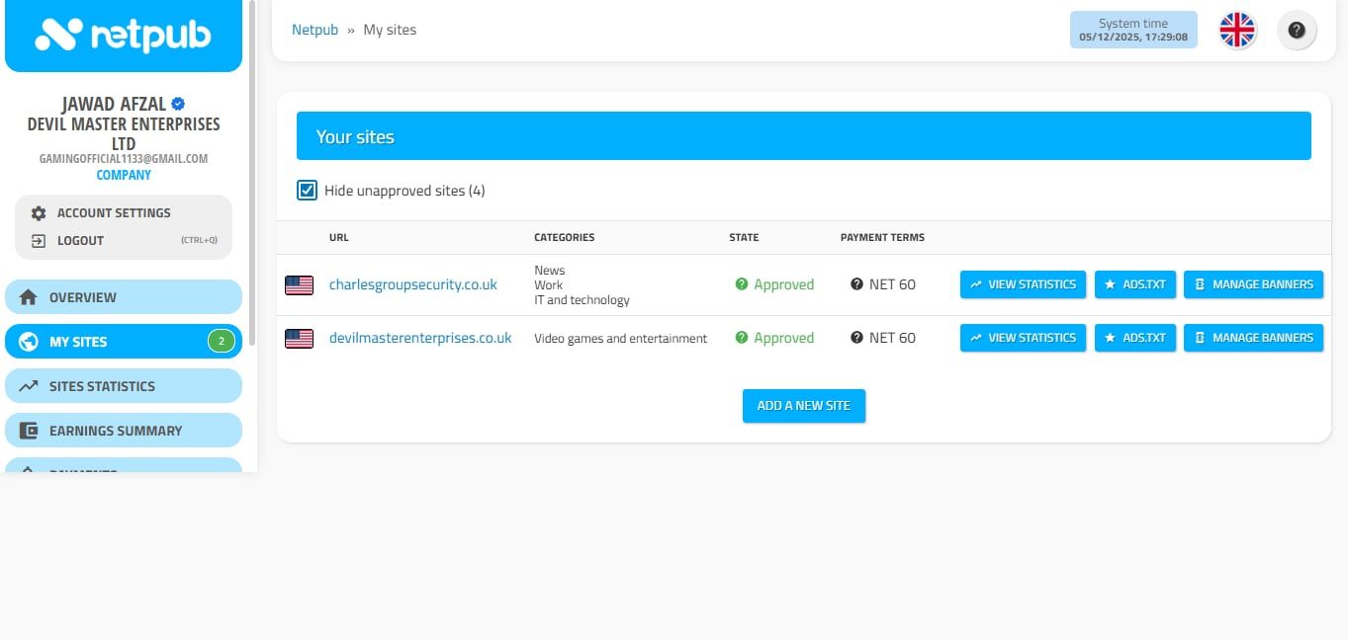Open the Overview menu item
The width and height of the screenshot is (1348, 640).
124,297
